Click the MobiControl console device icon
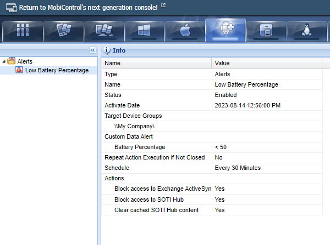This screenshot has width=330, height=245. pos(12,8)
